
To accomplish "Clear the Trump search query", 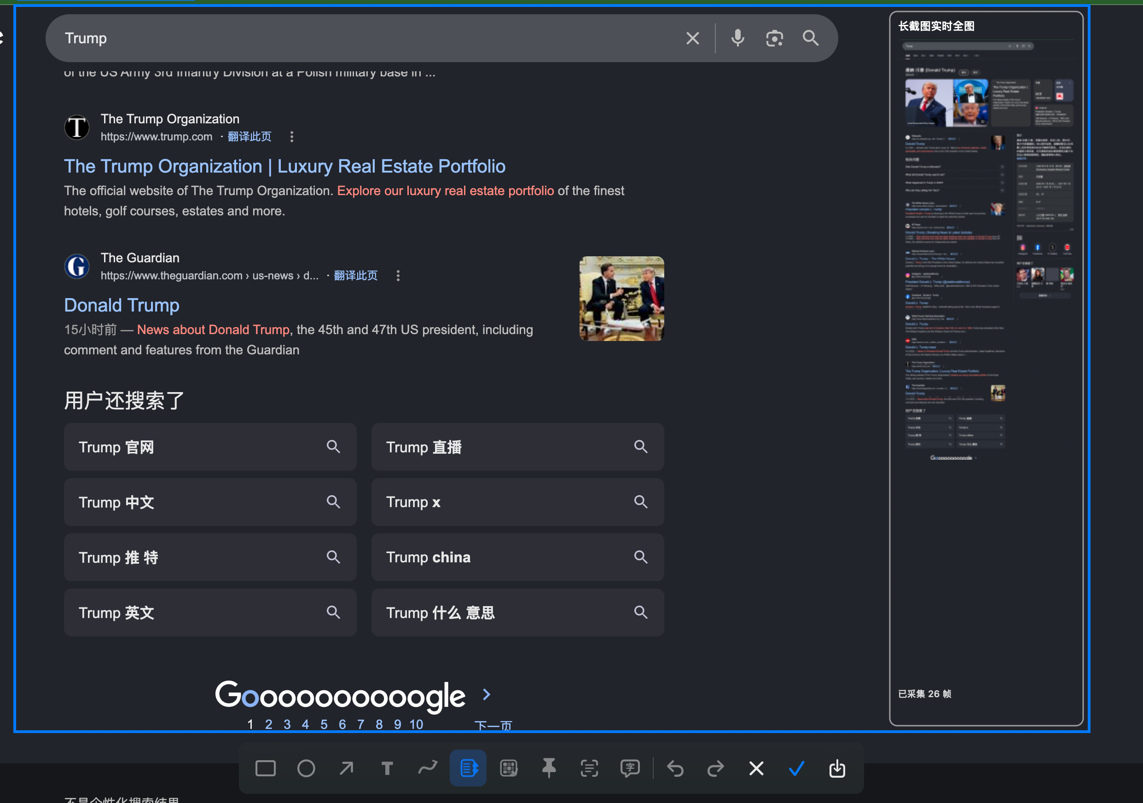I will pyautogui.click(x=692, y=38).
